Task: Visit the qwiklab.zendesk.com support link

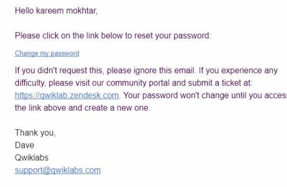Action: click(66, 95)
